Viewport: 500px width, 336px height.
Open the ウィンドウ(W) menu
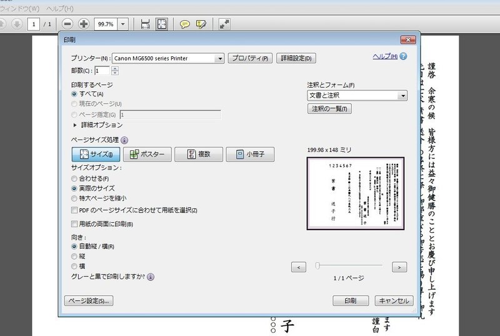(20, 9)
